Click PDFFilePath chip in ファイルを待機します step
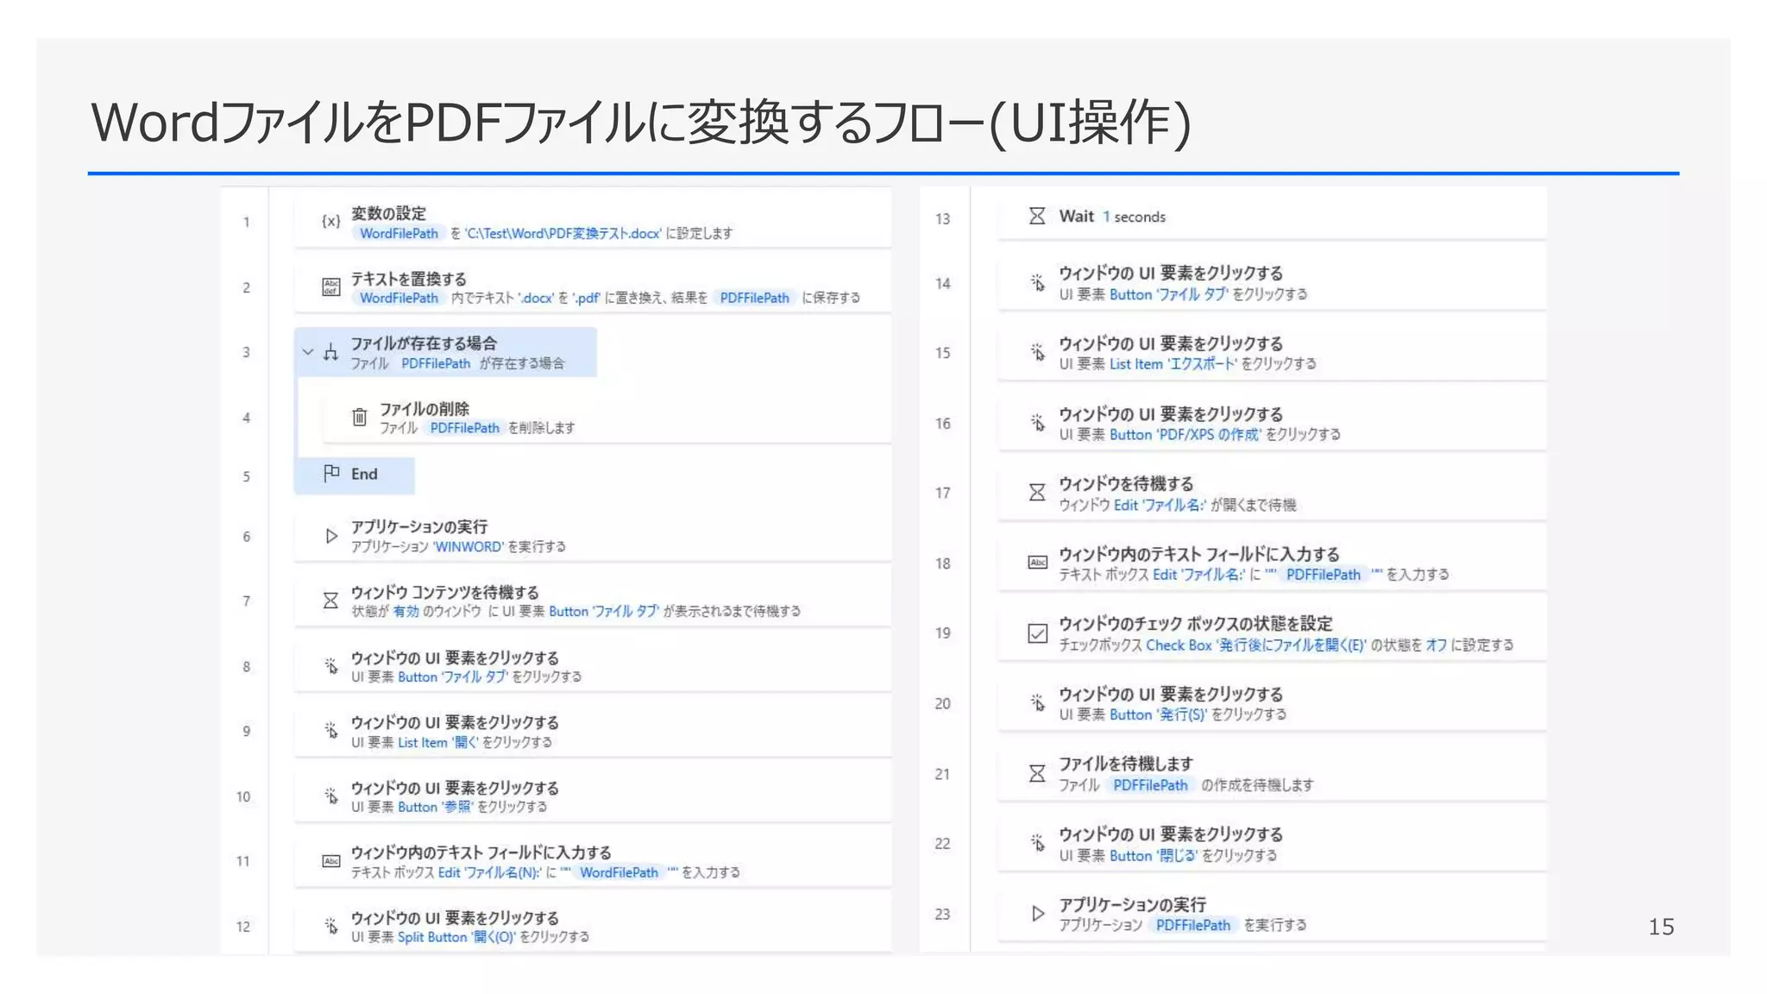 coord(1150,785)
